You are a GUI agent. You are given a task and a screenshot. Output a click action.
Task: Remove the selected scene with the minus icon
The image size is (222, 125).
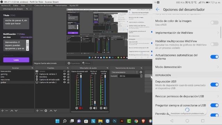coord(7,111)
